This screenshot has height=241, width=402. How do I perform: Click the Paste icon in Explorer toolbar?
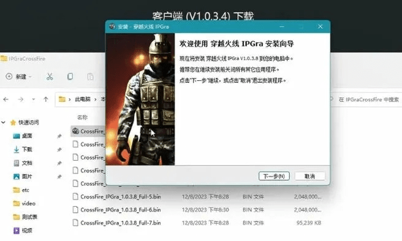coord(90,77)
